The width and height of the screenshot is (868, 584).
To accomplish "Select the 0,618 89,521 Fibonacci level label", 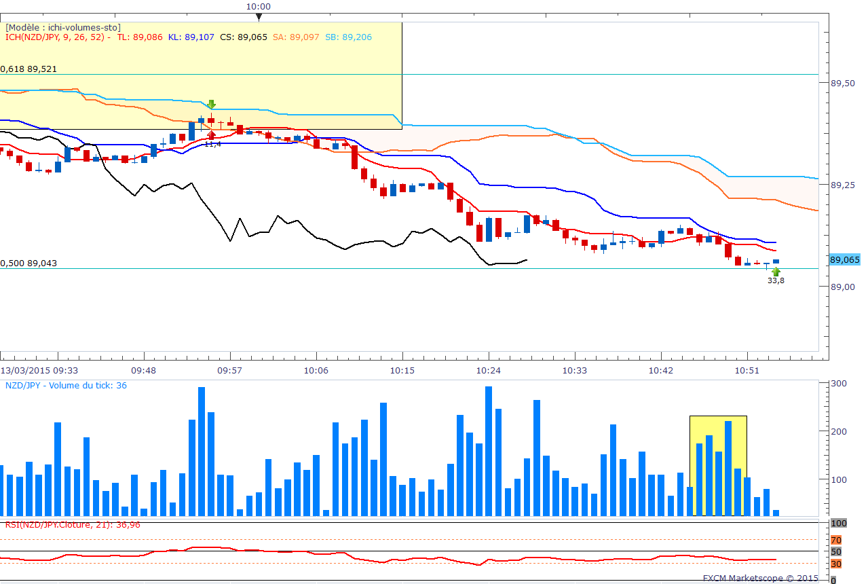I will (x=29, y=69).
